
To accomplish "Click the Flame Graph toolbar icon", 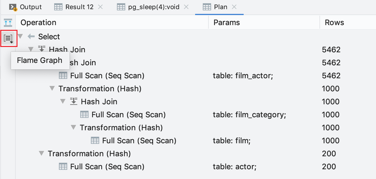I will (x=8, y=38).
